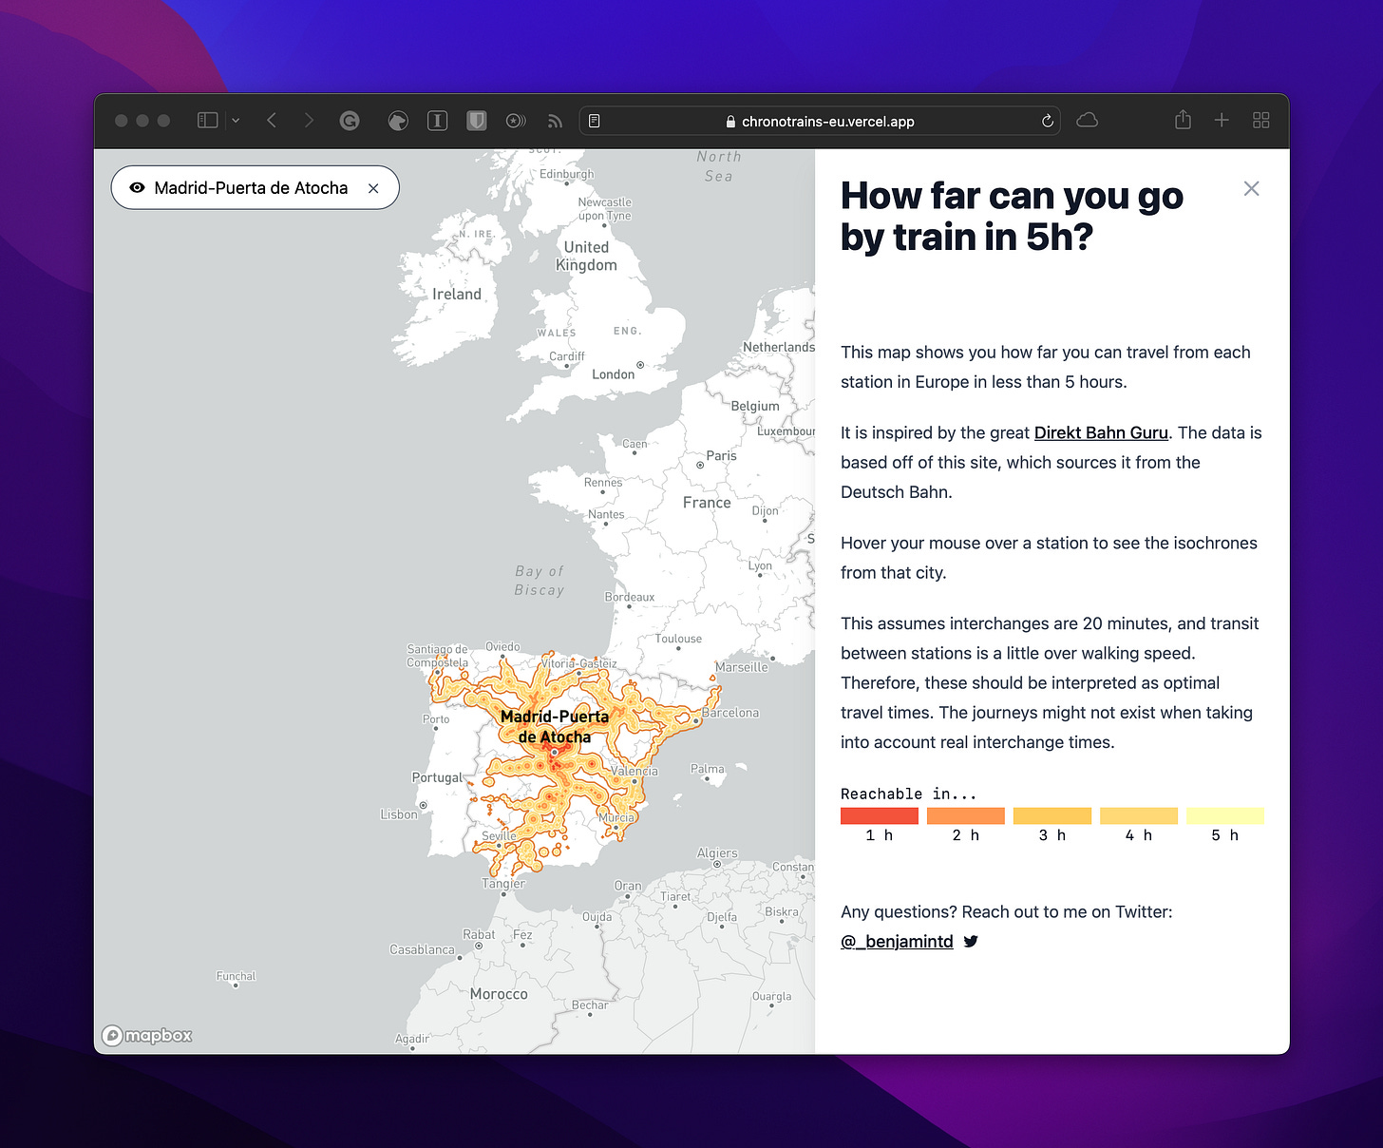1383x1148 pixels.
Task: Click the Paris label on the map
Action: 721,455
